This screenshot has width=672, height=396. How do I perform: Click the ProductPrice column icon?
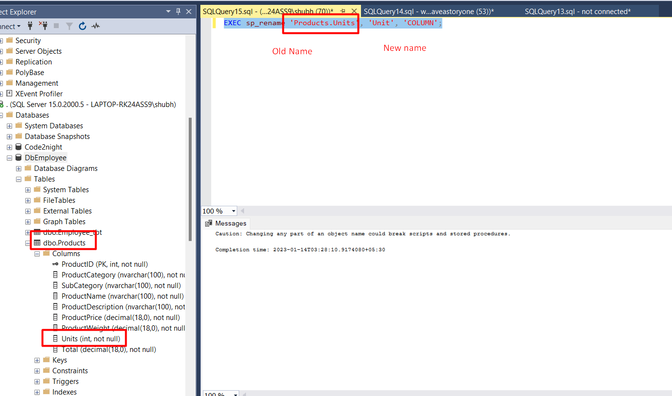coord(55,318)
